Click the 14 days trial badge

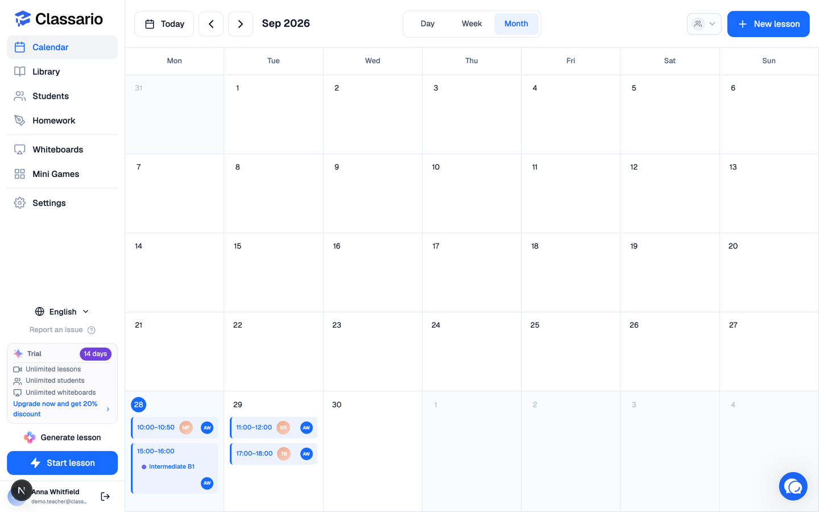(96, 354)
